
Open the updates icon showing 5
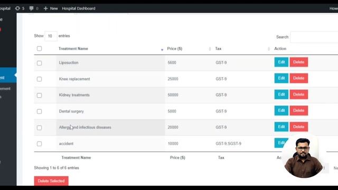tap(20, 8)
